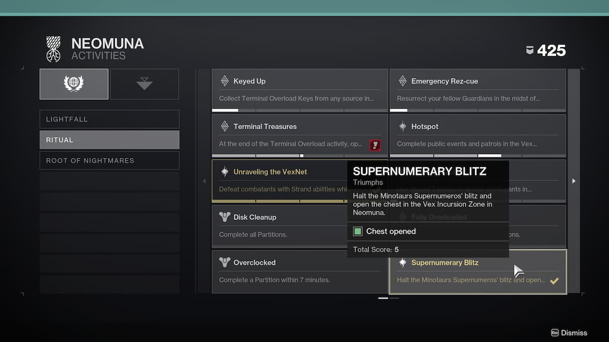This screenshot has height=342, width=609.
Task: Click the Unraveling the VexNet progress bar
Action: coord(280,201)
